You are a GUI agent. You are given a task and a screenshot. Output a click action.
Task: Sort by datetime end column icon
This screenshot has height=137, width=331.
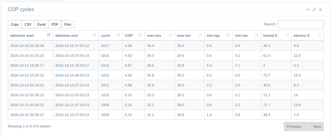tap(95, 35)
